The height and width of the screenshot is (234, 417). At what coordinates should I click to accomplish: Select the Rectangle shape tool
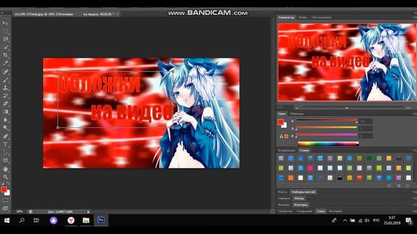(5, 161)
